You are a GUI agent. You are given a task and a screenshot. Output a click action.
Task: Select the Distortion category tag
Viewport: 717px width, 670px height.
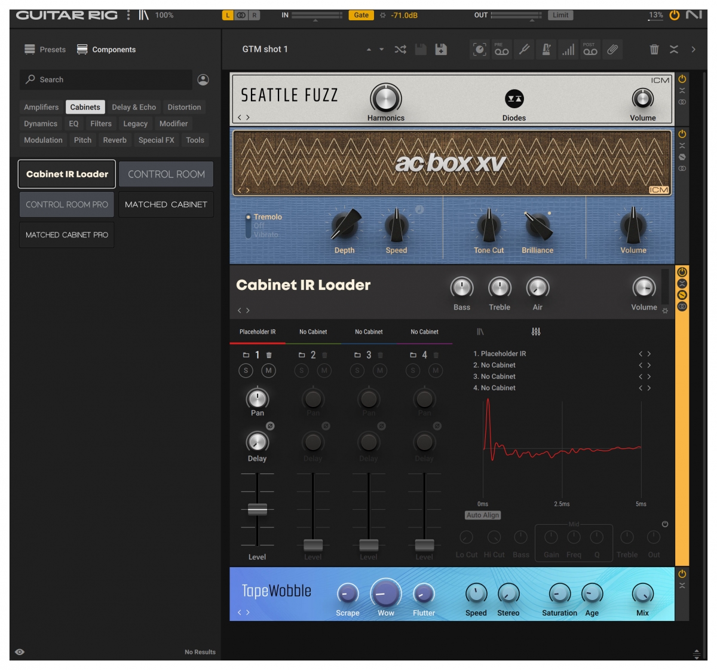184,107
